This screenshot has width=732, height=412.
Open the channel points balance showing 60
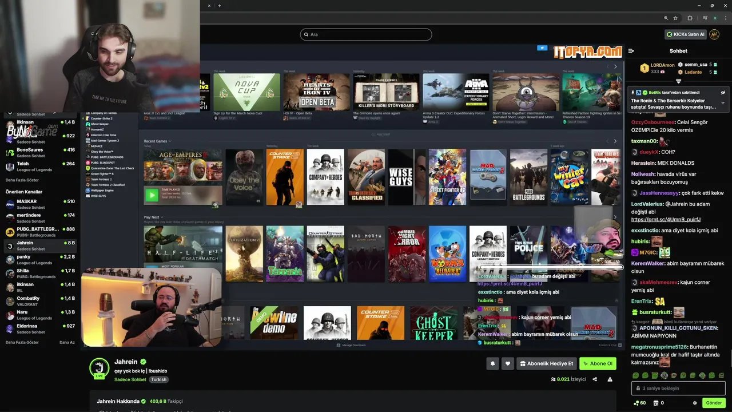tap(639, 403)
